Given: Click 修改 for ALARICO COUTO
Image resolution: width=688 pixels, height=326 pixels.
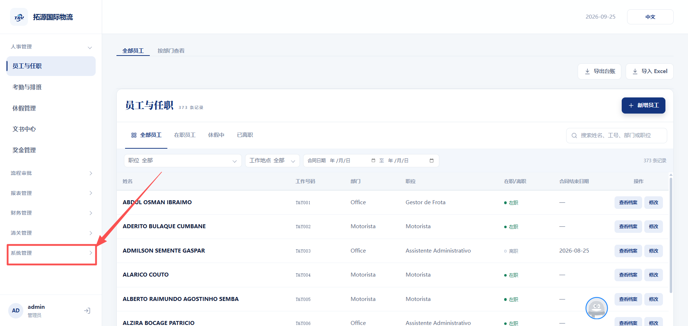Looking at the screenshot, I should [653, 275].
